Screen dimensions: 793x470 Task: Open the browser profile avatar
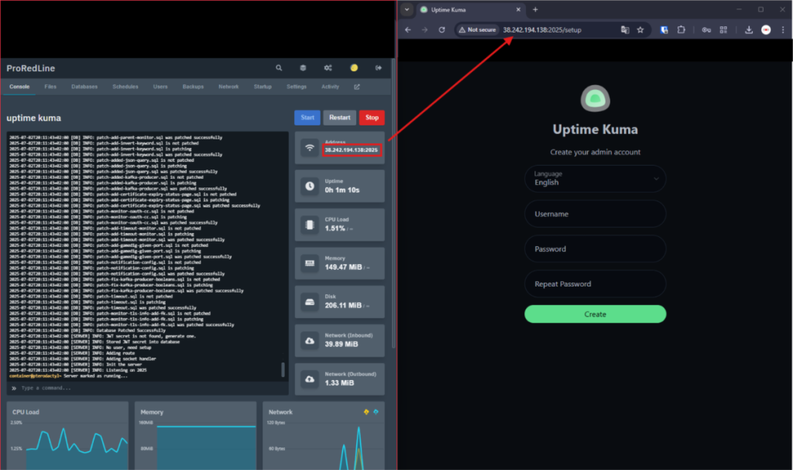(x=766, y=30)
